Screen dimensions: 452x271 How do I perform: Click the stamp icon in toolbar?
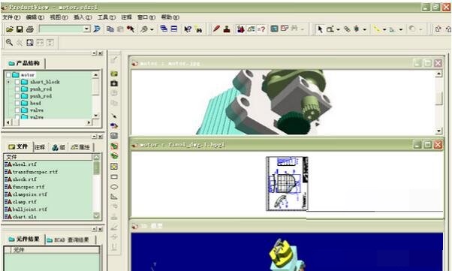[x=227, y=29]
